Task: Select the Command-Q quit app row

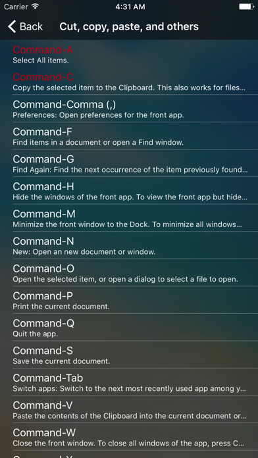Action: coord(129,327)
